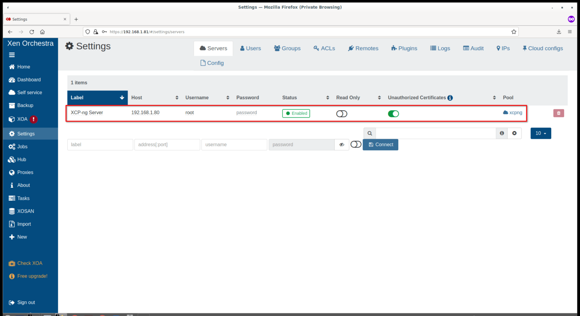Open the Remotes tab
Screen dimensions: 580x316
pos(363,48)
